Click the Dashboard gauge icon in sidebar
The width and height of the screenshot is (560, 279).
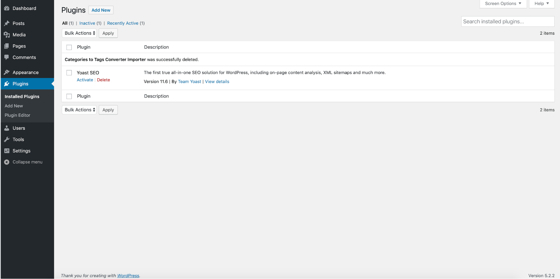click(x=7, y=8)
